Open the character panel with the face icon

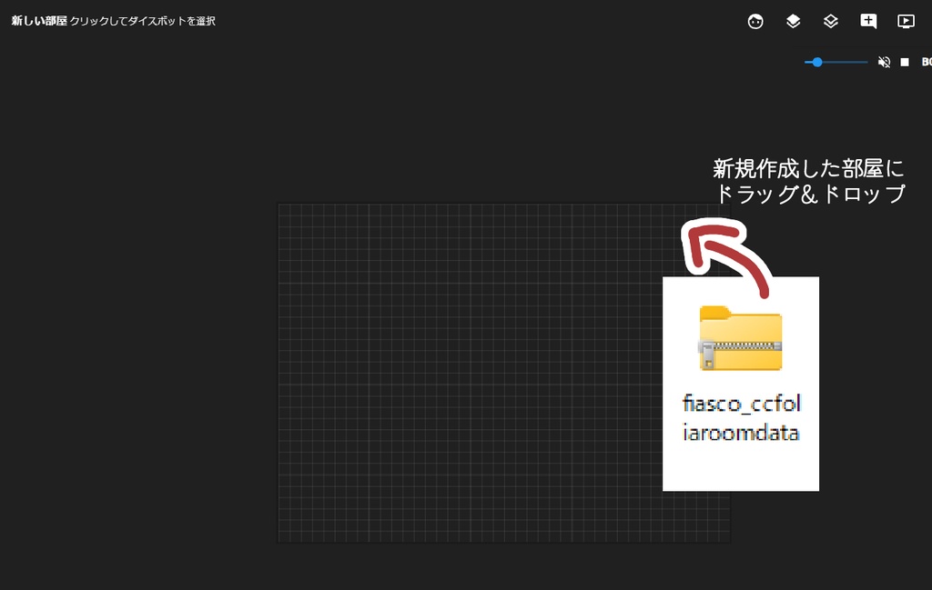755,21
